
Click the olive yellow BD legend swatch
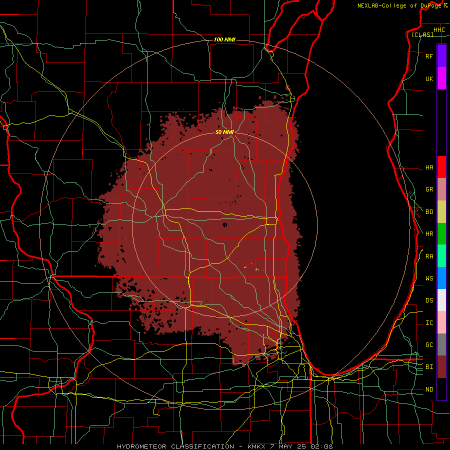(x=441, y=212)
